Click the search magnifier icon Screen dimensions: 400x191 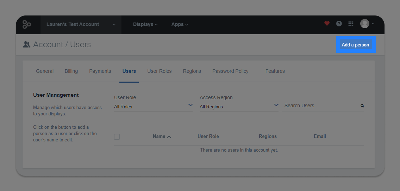pyautogui.click(x=362, y=106)
